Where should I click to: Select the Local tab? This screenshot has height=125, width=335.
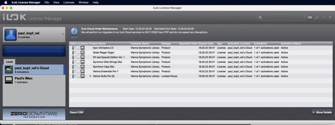[x=9, y=62]
